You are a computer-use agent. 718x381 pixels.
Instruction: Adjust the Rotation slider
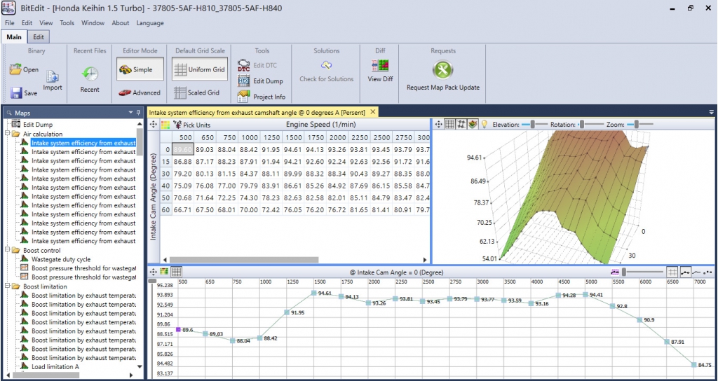point(591,124)
